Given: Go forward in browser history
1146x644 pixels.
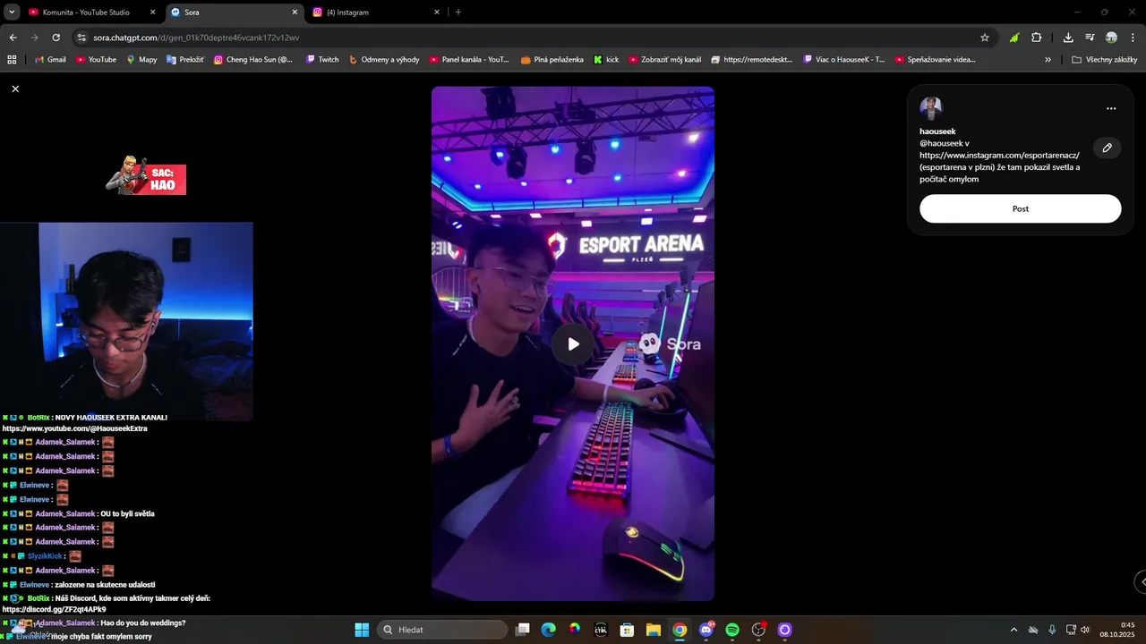Looking at the screenshot, I should click(x=34, y=38).
